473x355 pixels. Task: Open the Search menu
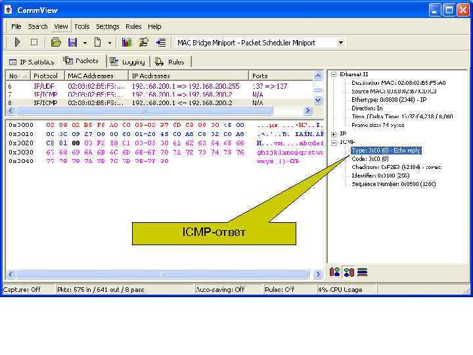tap(37, 26)
